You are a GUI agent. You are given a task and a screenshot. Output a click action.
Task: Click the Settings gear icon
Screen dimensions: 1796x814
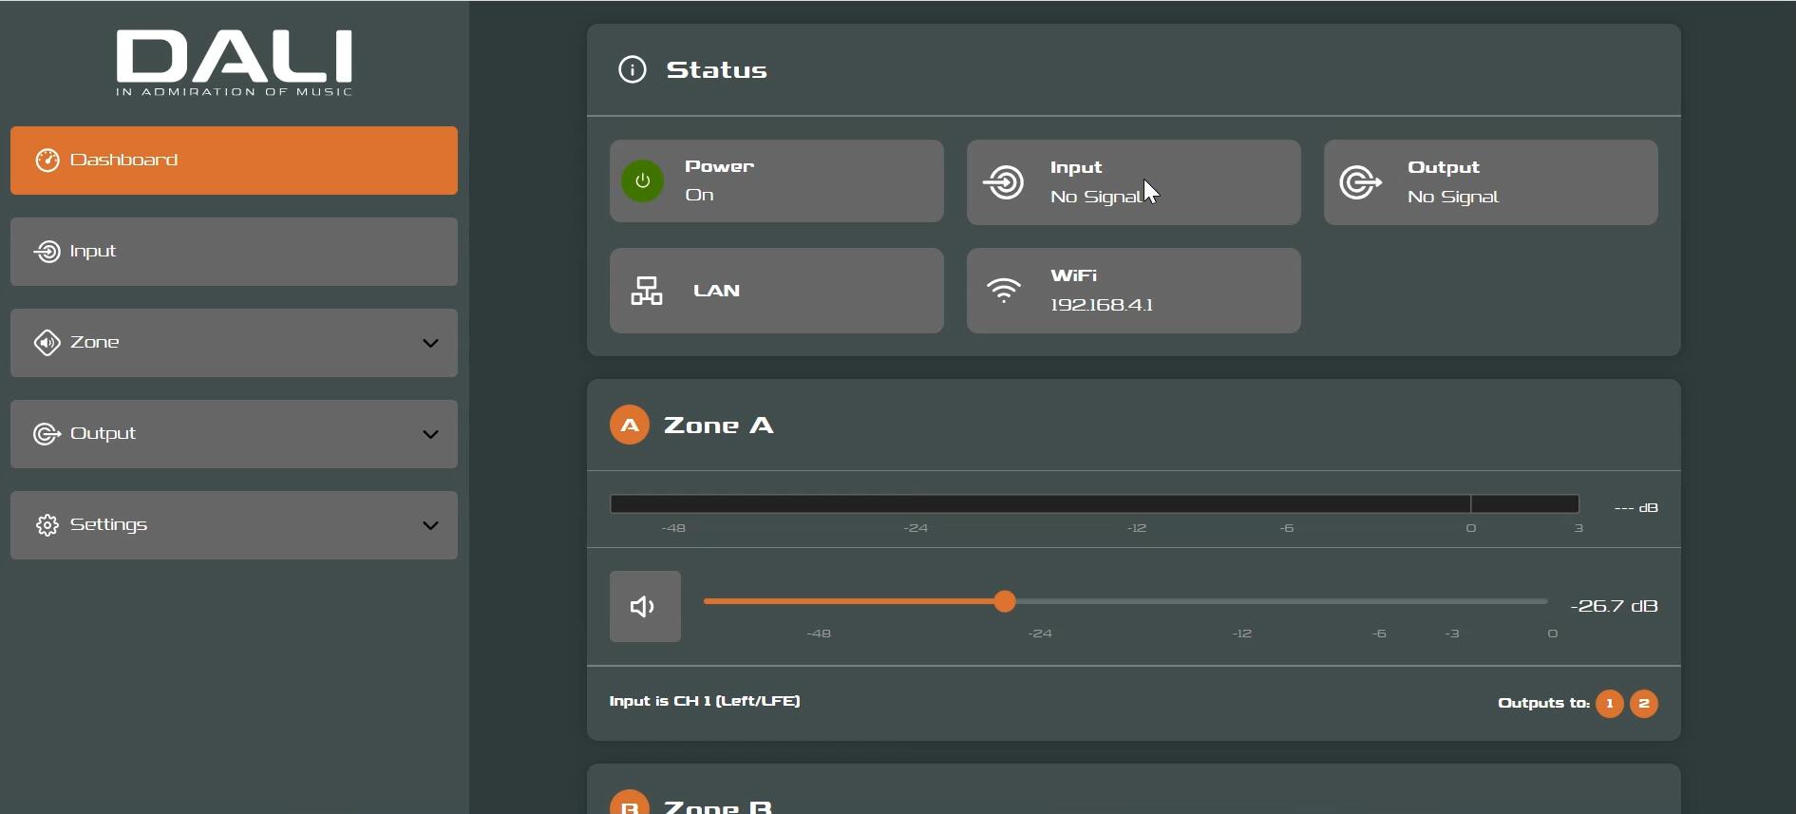coord(47,525)
